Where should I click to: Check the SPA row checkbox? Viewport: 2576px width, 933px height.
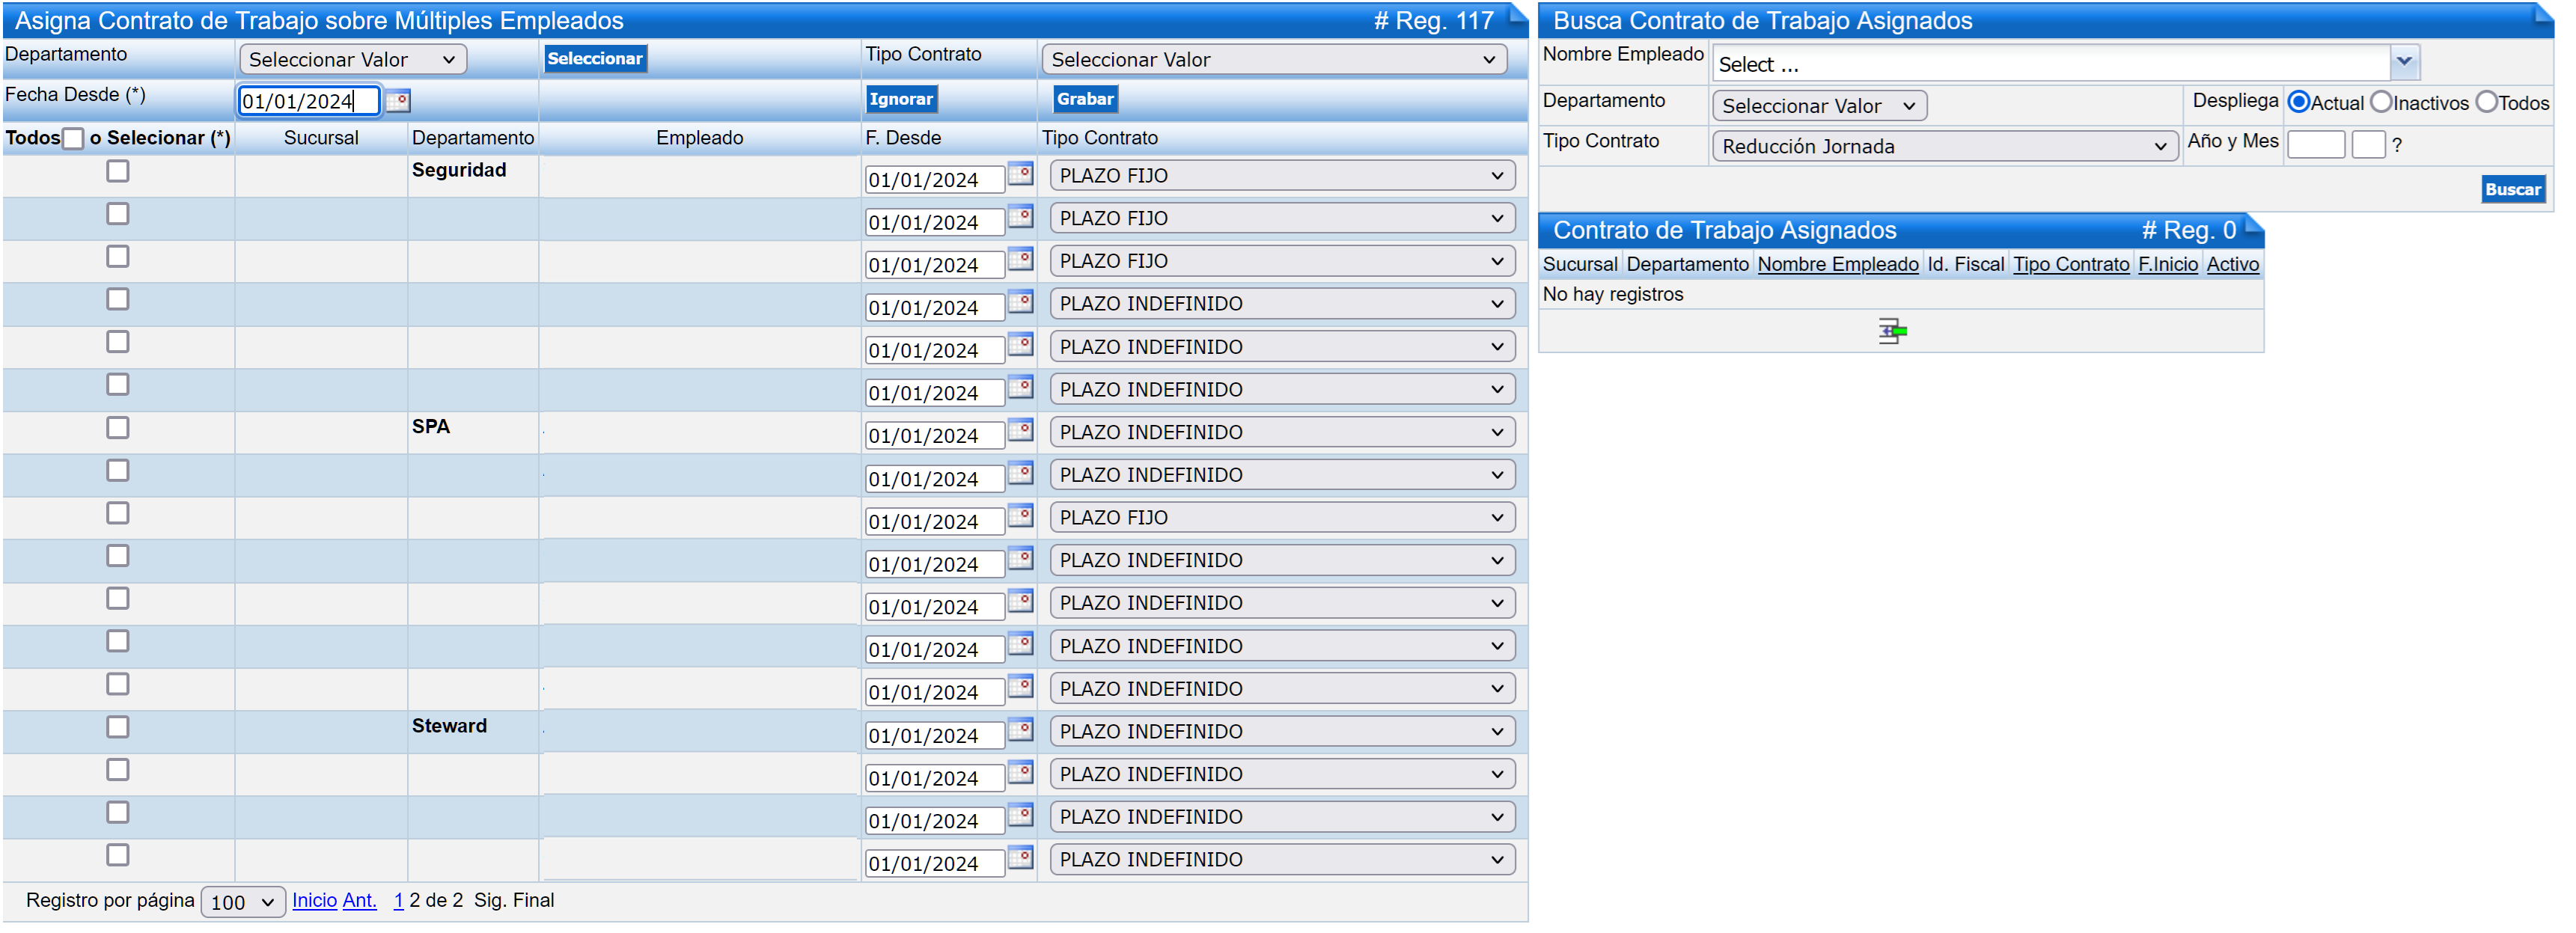coord(118,427)
